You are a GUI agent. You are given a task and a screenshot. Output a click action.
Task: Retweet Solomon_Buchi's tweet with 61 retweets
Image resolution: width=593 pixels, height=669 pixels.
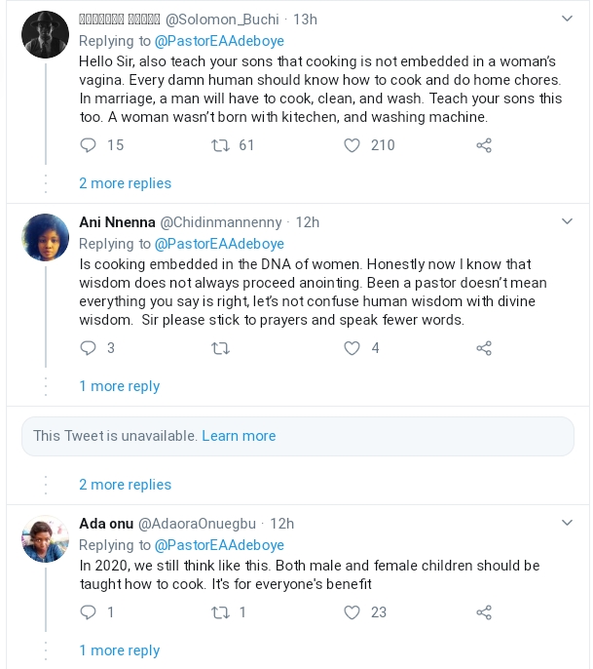pos(221,145)
